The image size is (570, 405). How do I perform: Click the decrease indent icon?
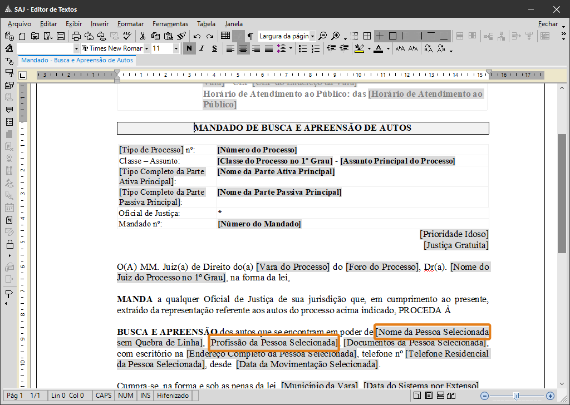tap(331, 48)
